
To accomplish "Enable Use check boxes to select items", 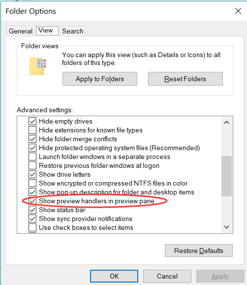I will 32,227.
